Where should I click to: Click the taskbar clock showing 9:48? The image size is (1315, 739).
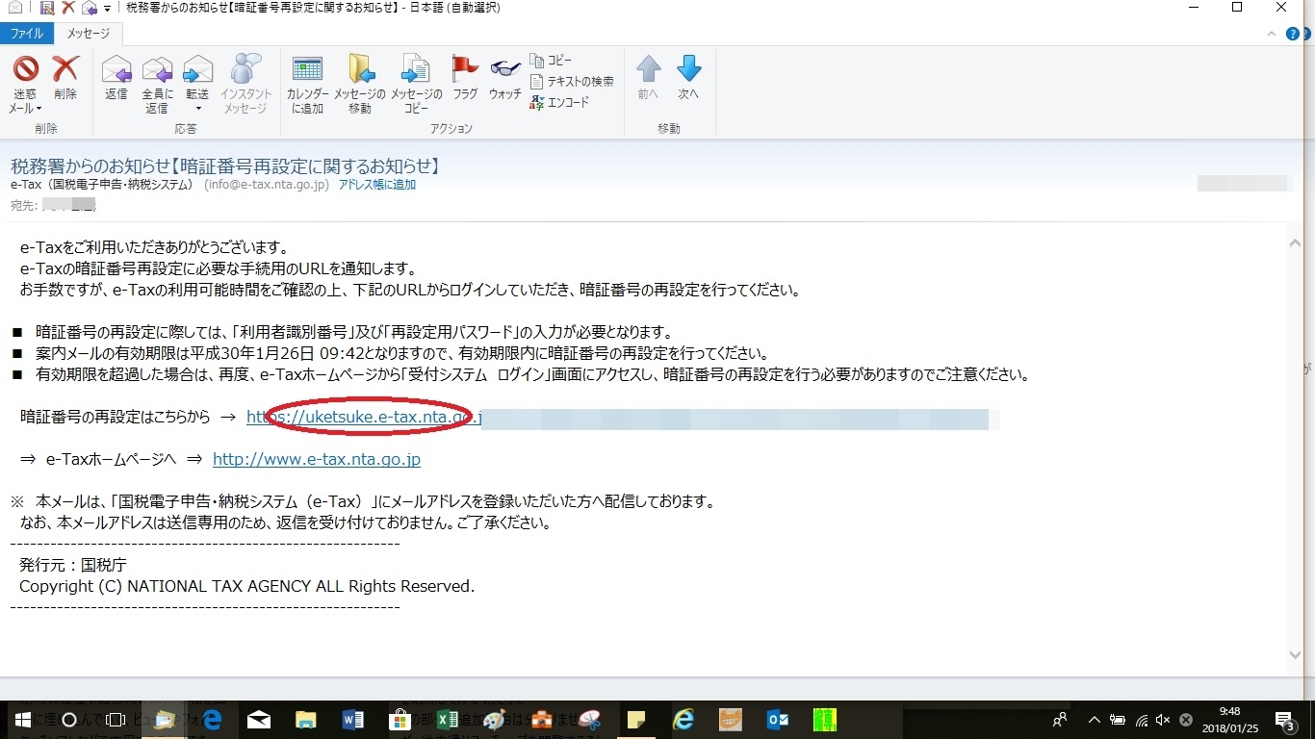point(1229,720)
